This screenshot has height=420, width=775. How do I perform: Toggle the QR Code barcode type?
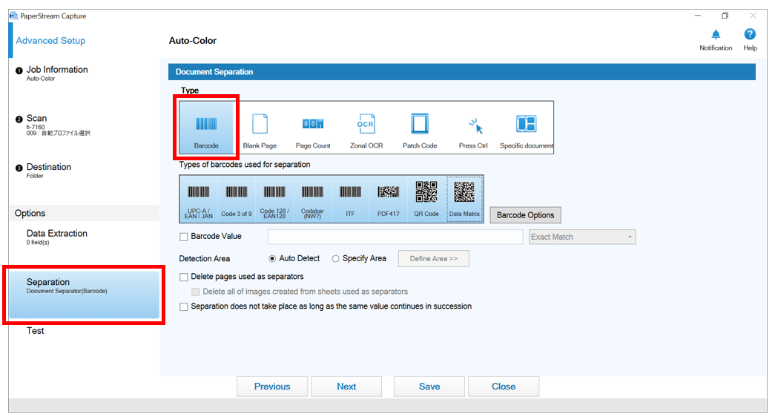tap(426, 199)
